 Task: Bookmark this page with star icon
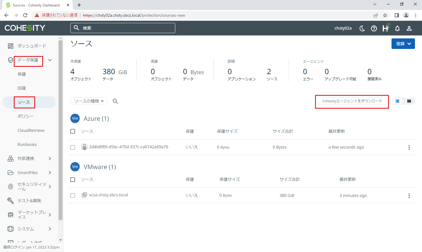click(385, 15)
